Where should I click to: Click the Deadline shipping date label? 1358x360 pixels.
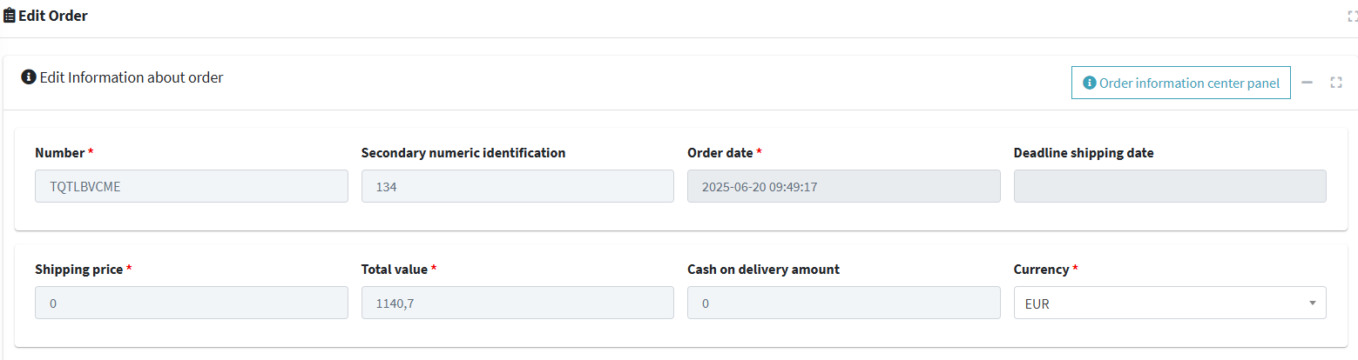[1084, 153]
